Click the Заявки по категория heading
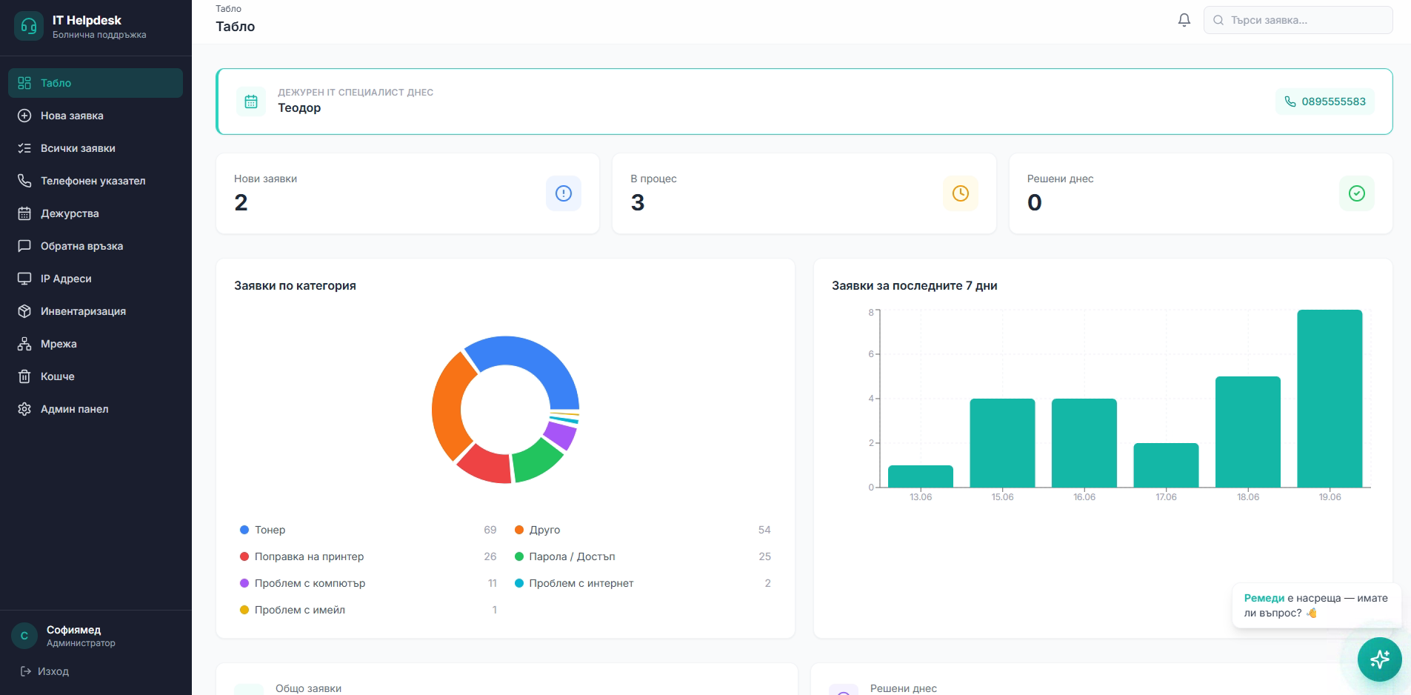The width and height of the screenshot is (1411, 695). 295,286
